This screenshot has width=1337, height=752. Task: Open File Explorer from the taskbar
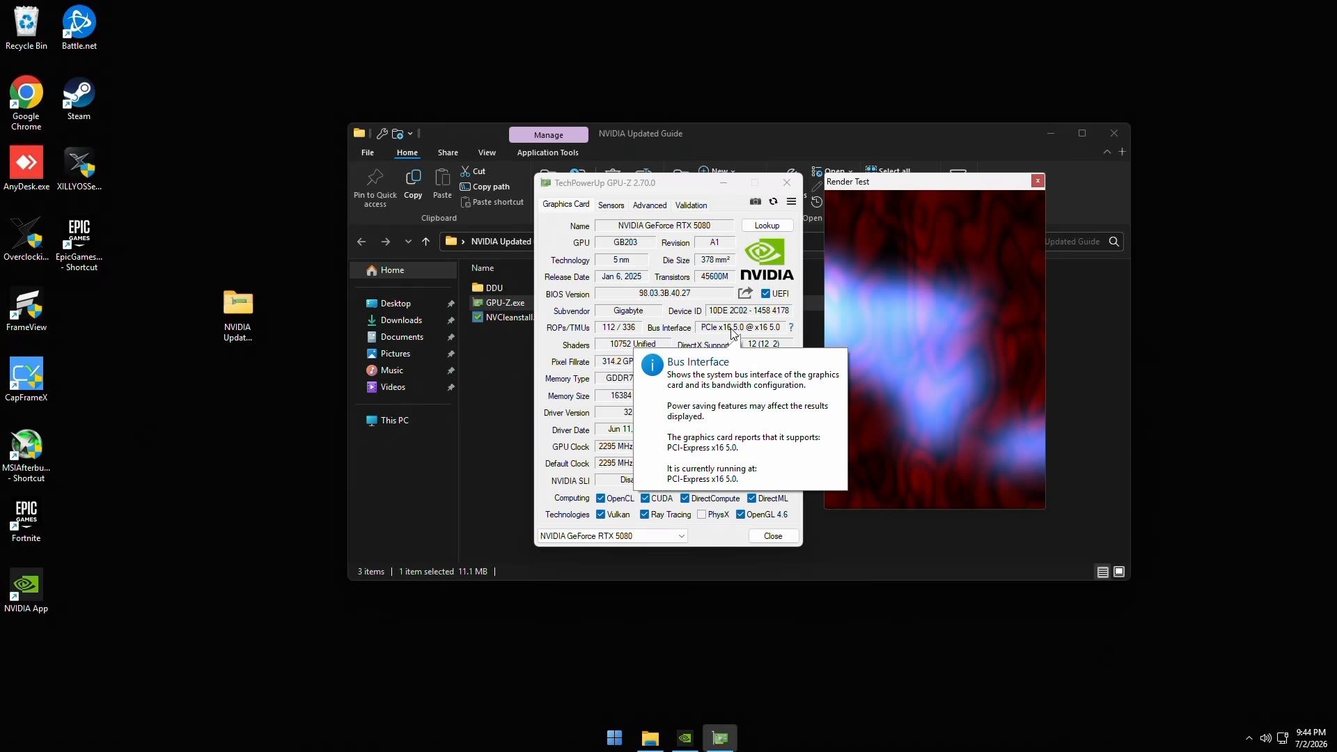(x=650, y=738)
